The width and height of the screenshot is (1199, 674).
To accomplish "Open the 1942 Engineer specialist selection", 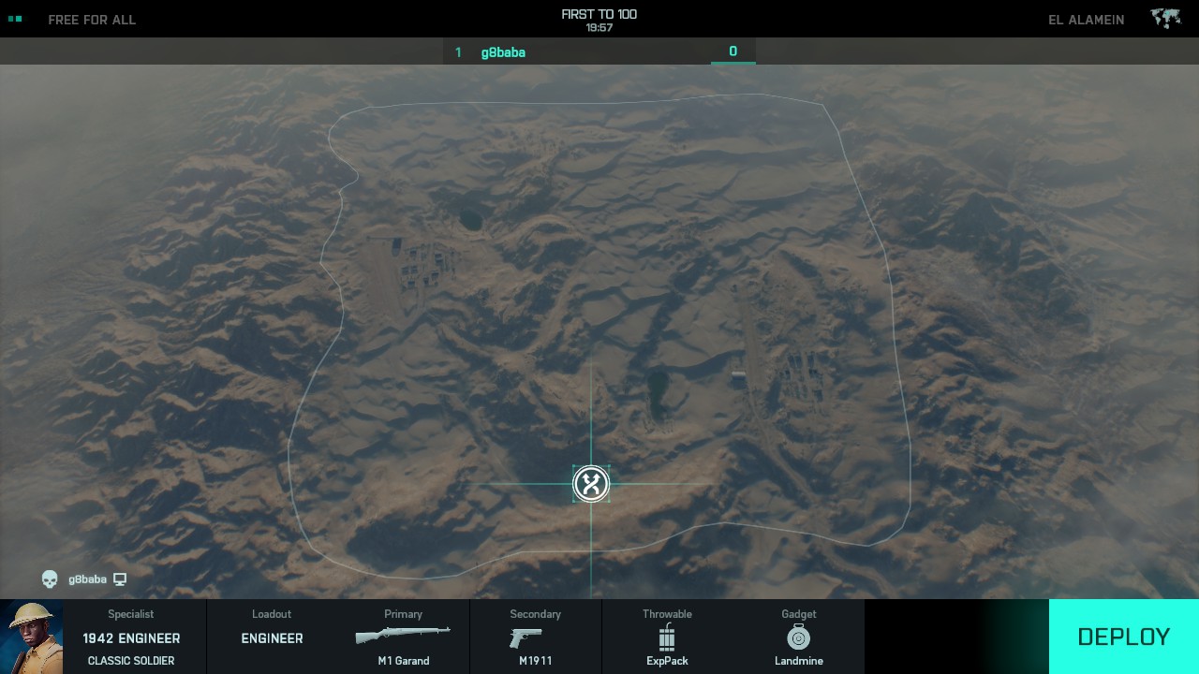I will point(131,638).
